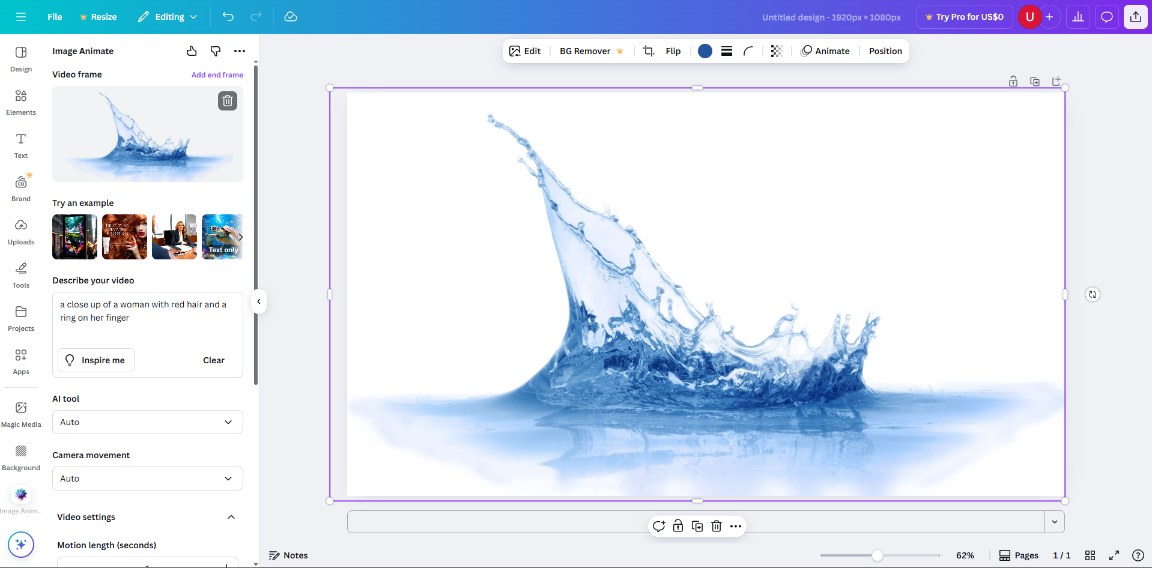This screenshot has width=1152, height=568.
Task: Open the transparency checkerboard icon
Action: 777,51
